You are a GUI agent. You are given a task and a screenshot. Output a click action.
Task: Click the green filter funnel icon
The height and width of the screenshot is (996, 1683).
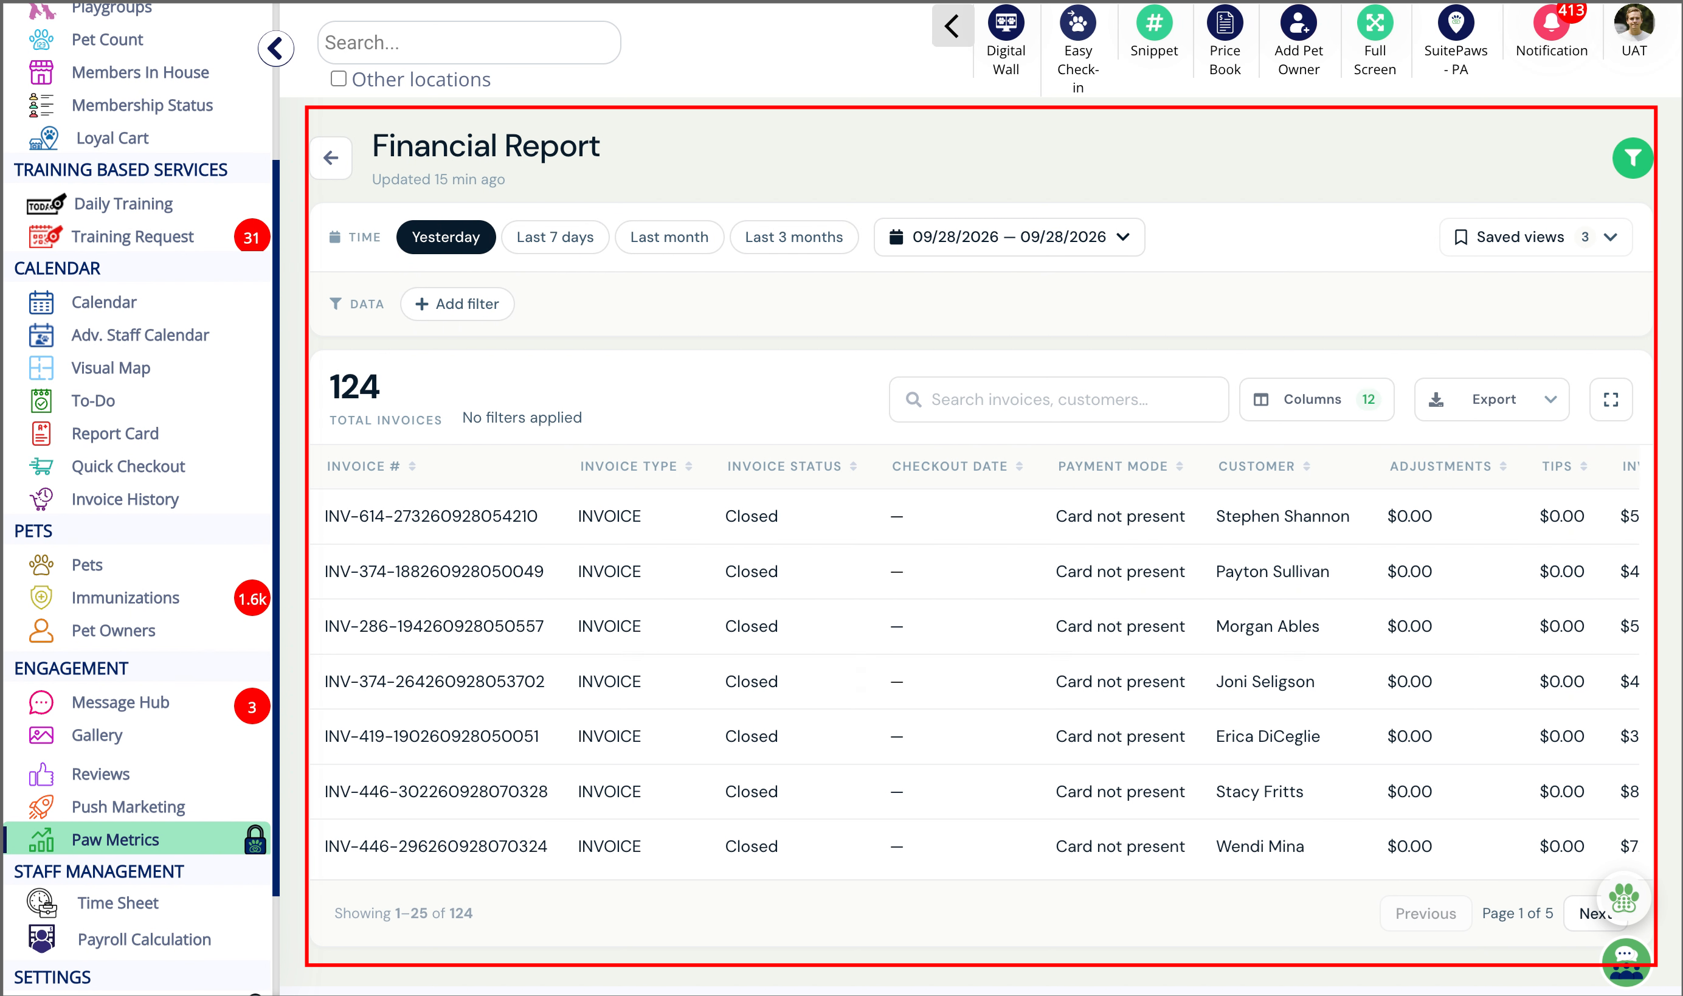click(1632, 158)
